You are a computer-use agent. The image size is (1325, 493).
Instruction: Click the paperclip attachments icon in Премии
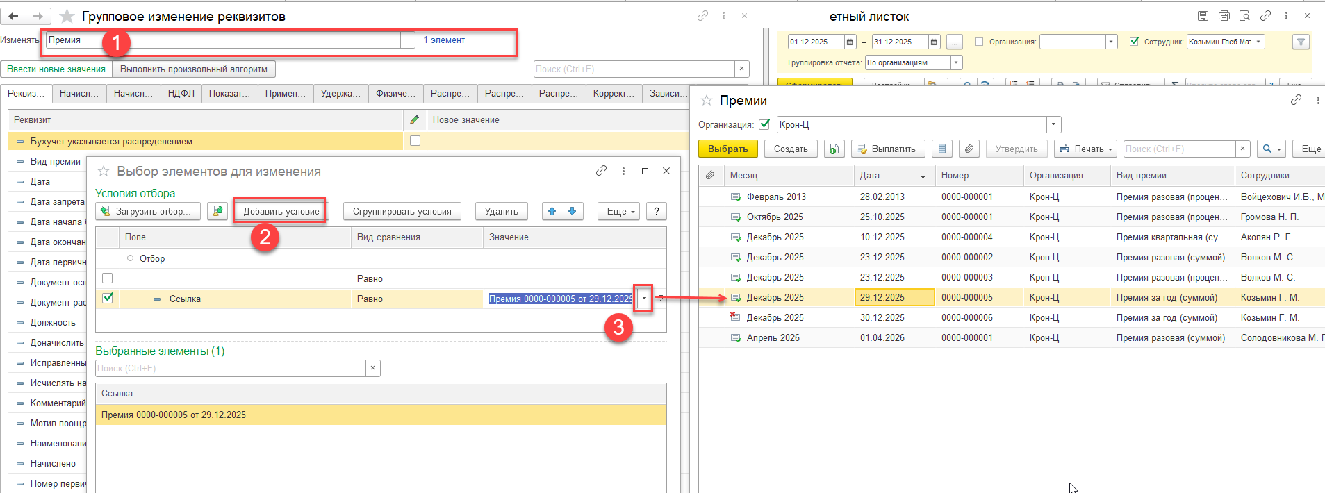pos(969,149)
